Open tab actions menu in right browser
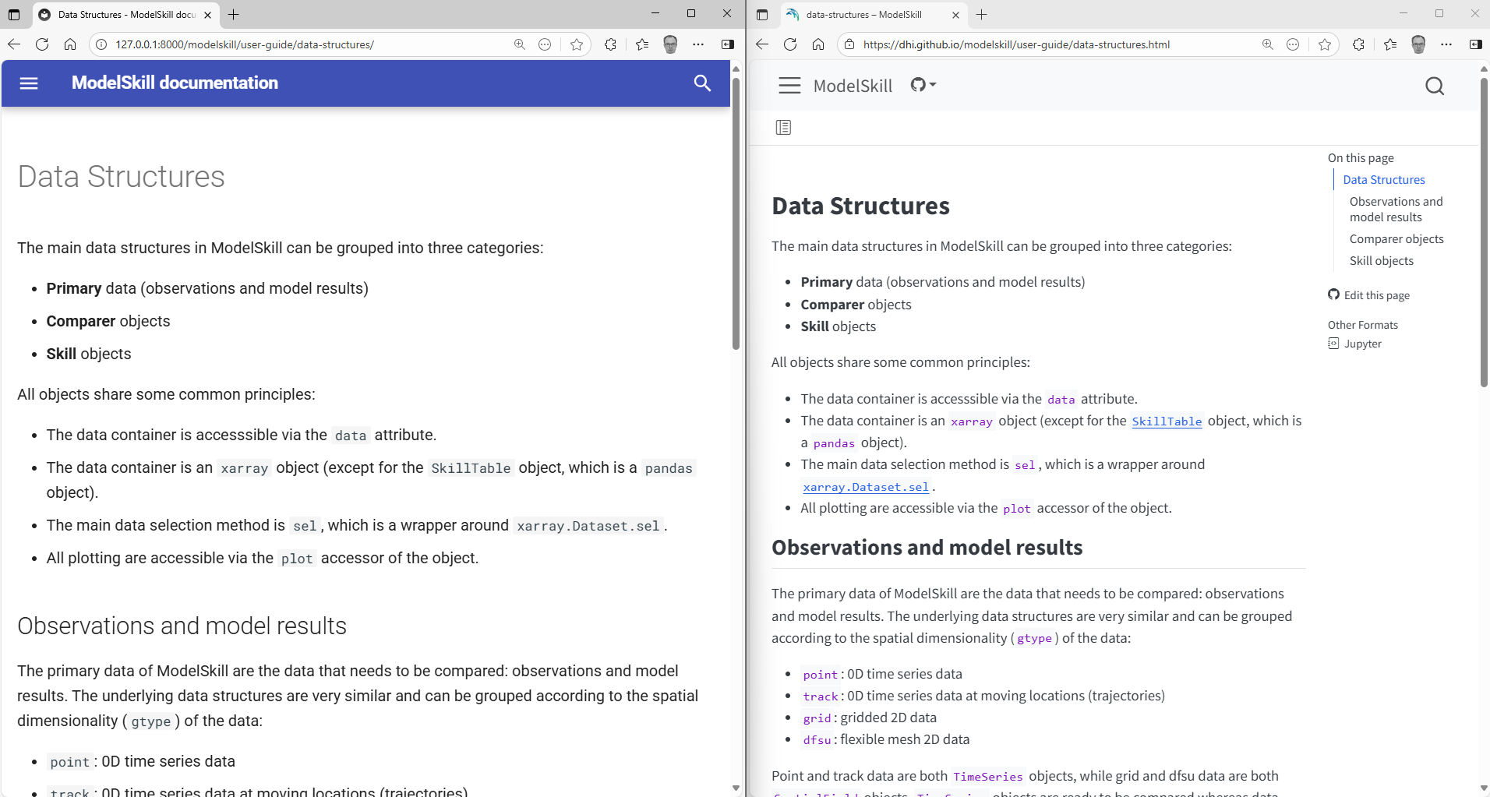 click(x=762, y=15)
